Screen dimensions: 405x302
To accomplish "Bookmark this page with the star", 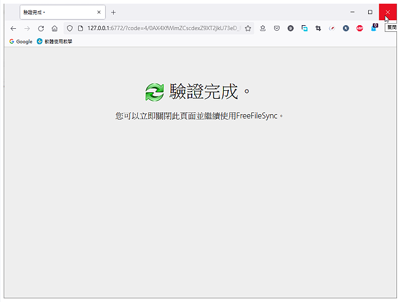I will click(248, 28).
